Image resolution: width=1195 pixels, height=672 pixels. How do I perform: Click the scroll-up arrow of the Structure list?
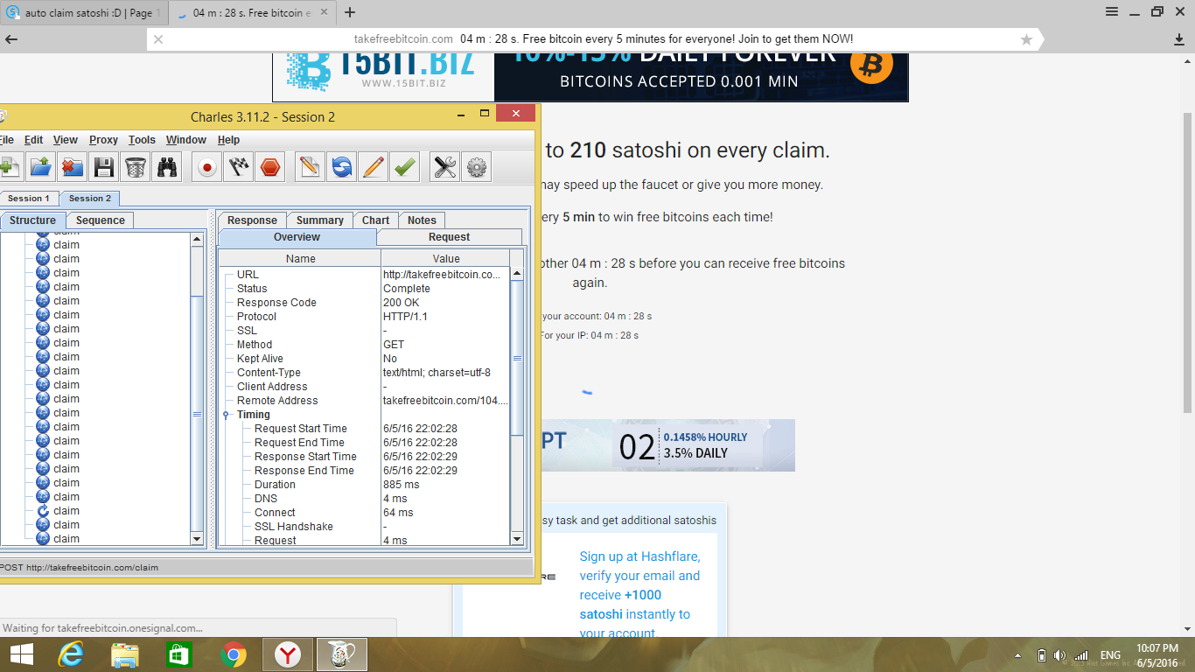[x=197, y=239]
